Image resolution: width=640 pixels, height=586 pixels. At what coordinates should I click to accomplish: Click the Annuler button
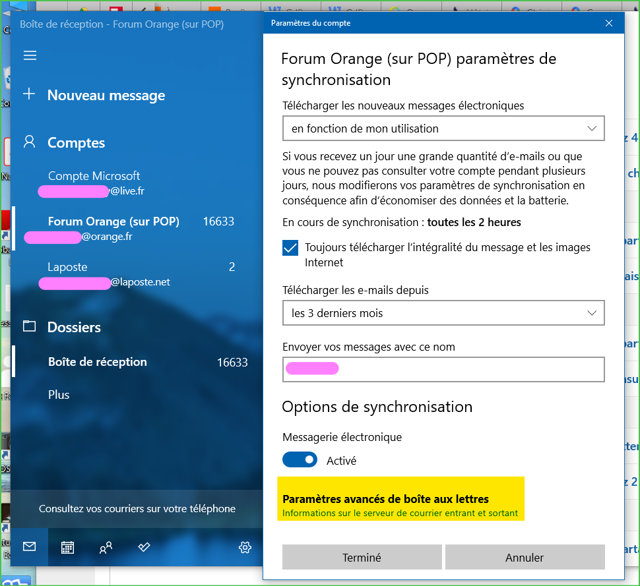click(x=525, y=557)
